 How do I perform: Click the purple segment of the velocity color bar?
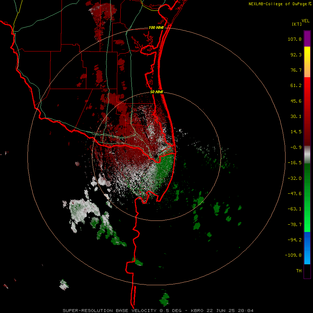tap(307, 39)
